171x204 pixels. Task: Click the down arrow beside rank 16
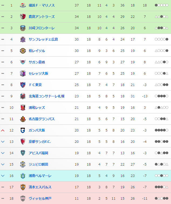pyautogui.click(x=3, y=176)
